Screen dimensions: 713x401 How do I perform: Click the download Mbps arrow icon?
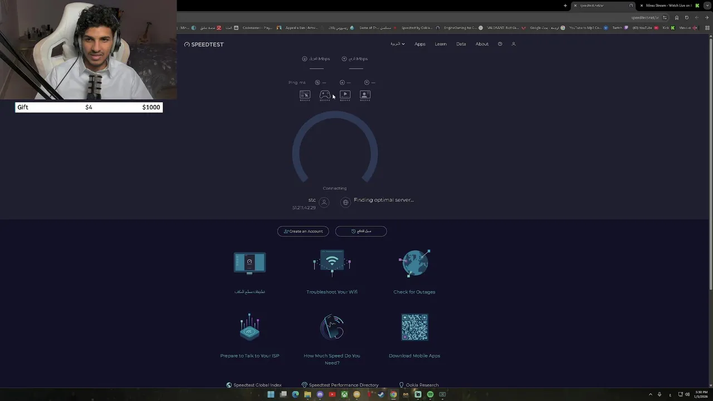coord(305,58)
